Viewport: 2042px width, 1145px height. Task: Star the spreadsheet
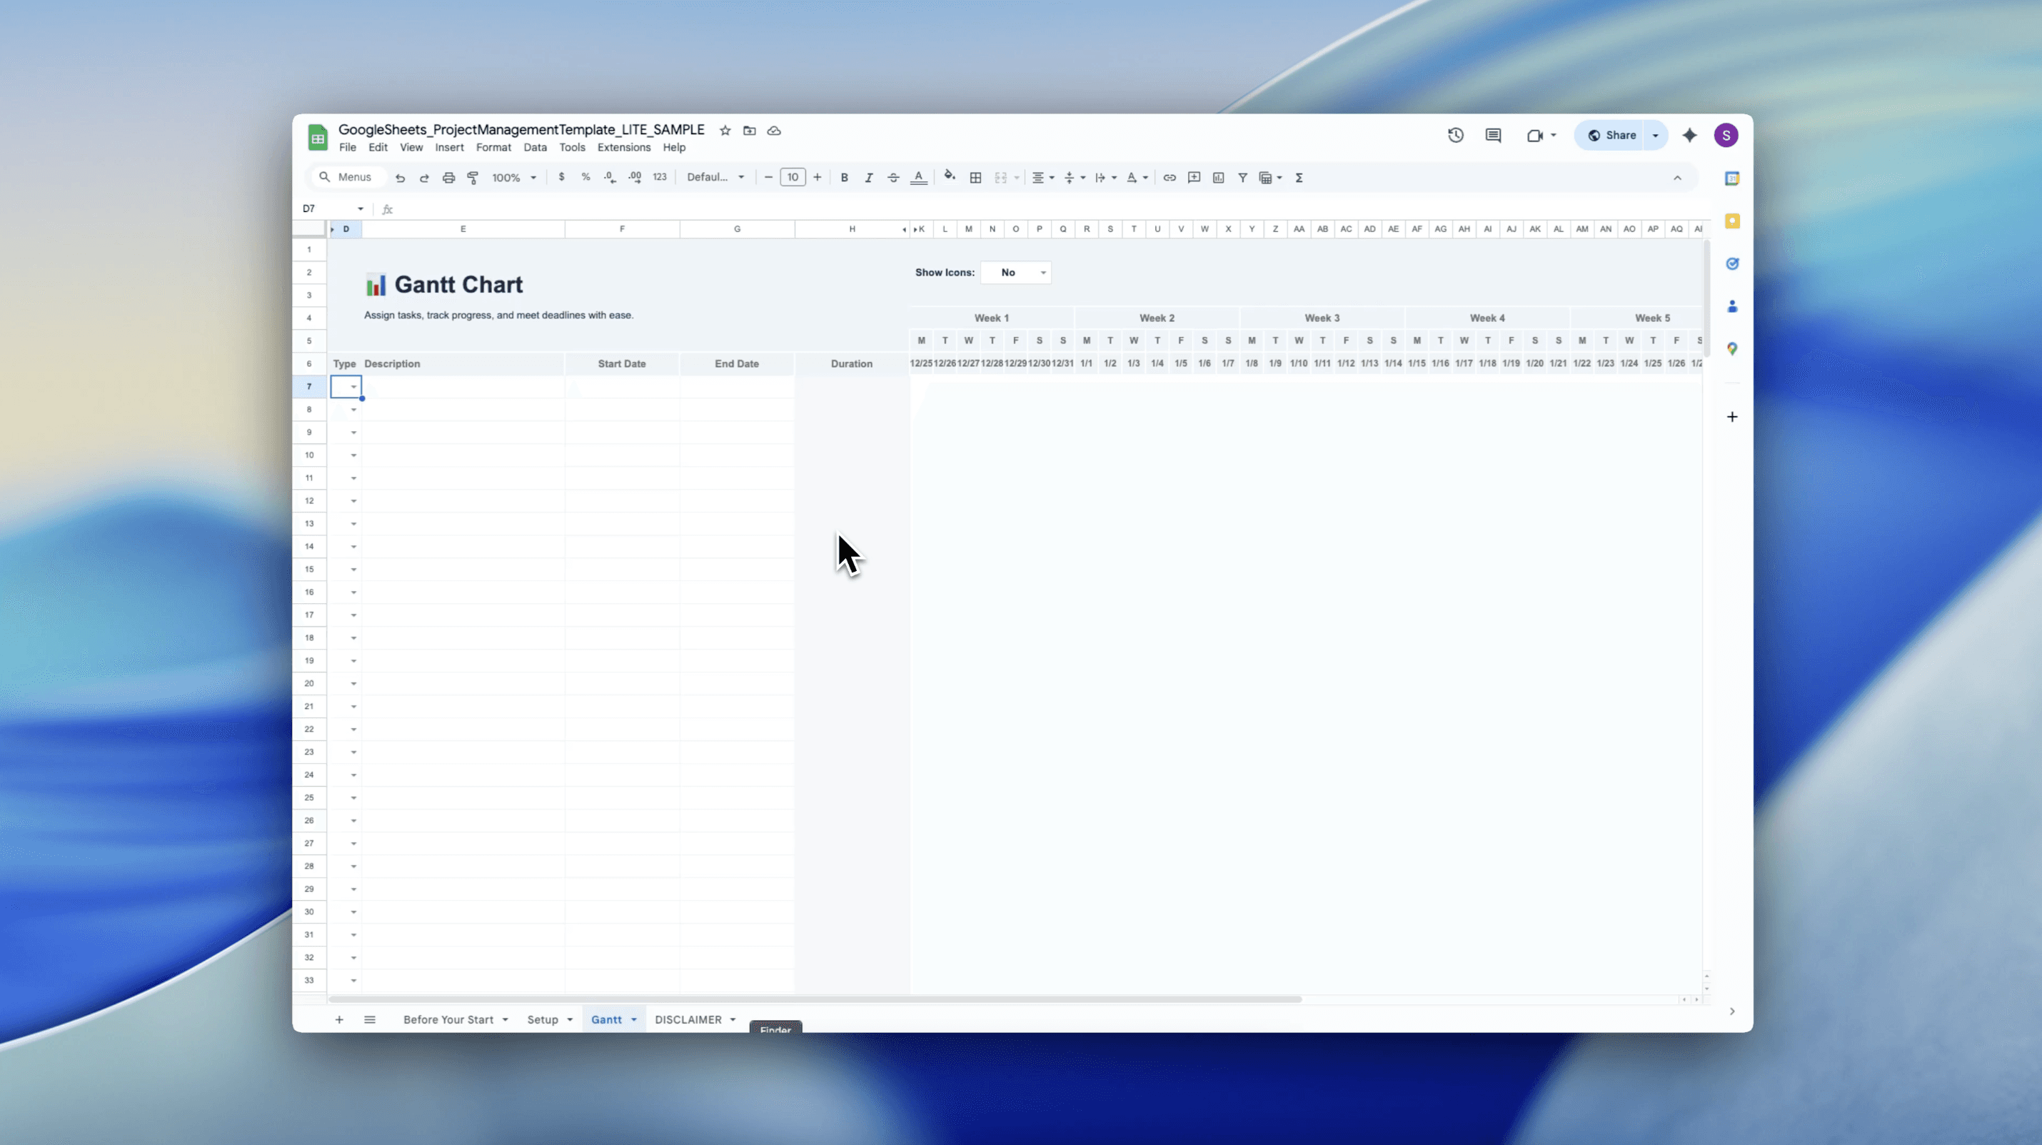[x=724, y=131]
